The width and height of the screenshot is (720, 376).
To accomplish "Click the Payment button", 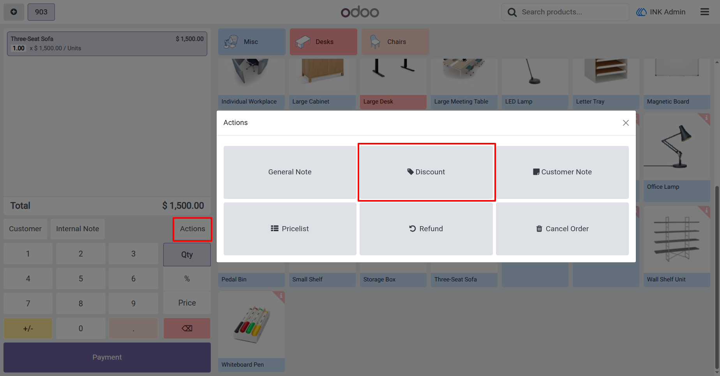I will coord(107,357).
